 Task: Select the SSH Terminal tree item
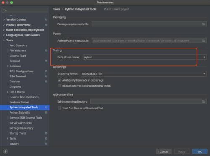coord(18,77)
